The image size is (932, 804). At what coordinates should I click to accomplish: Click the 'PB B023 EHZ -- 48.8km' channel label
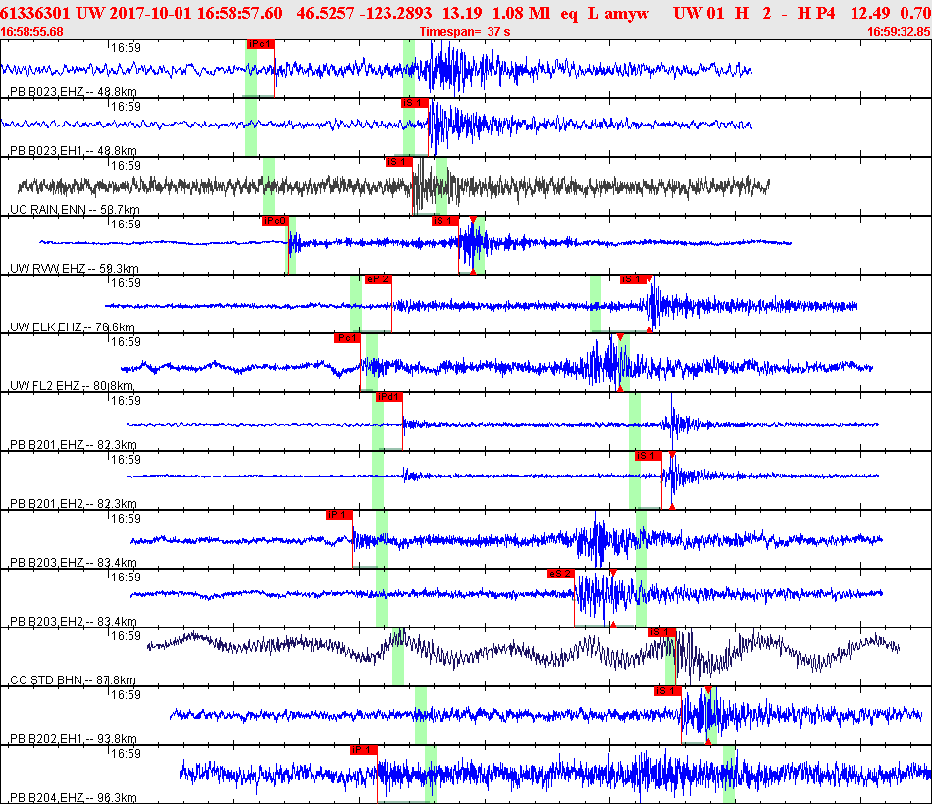[x=74, y=92]
